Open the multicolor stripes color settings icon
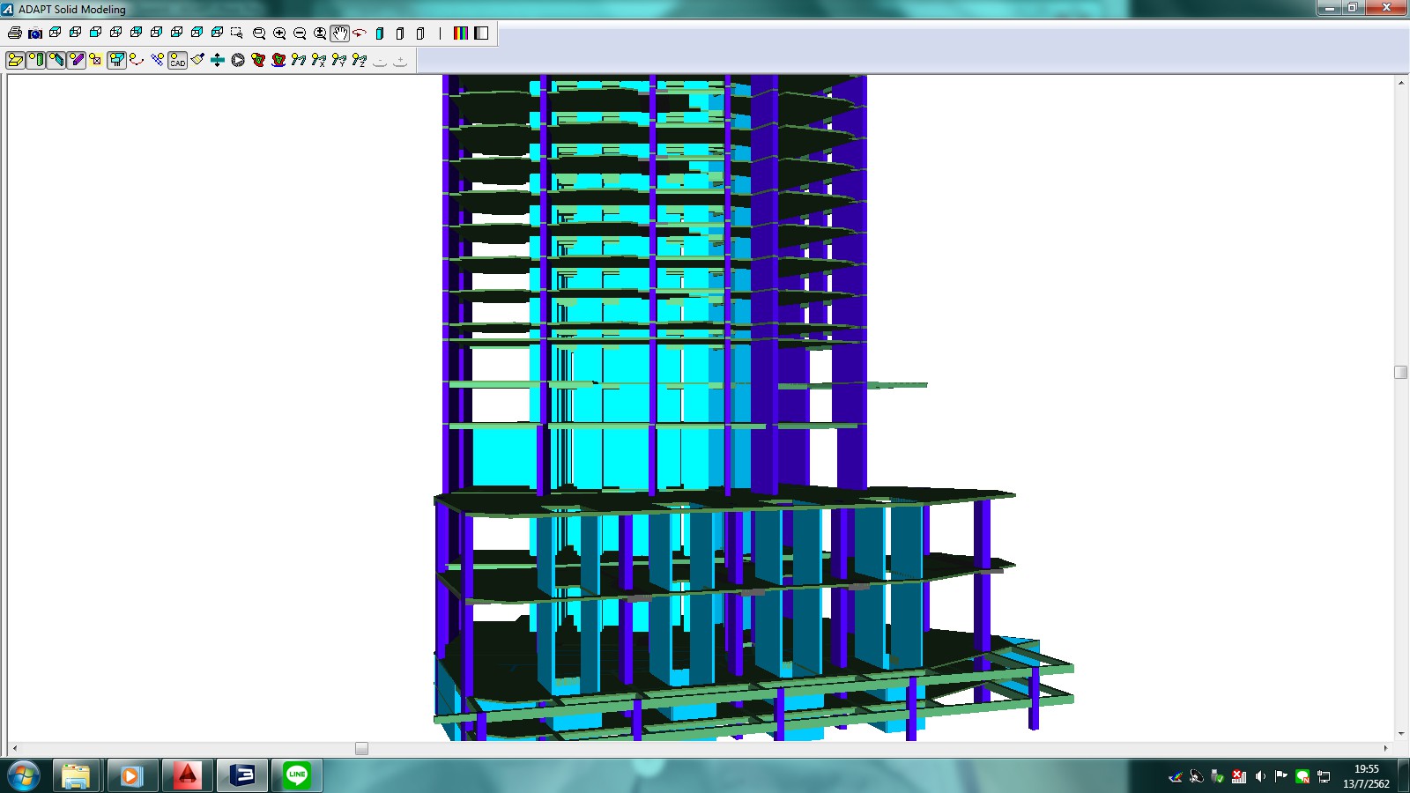Screen dimensions: 1410x793 (460, 33)
